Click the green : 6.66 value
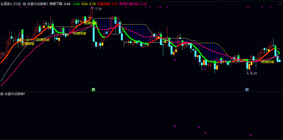This screenshot has height=140, width=283. [x=76, y=4]
